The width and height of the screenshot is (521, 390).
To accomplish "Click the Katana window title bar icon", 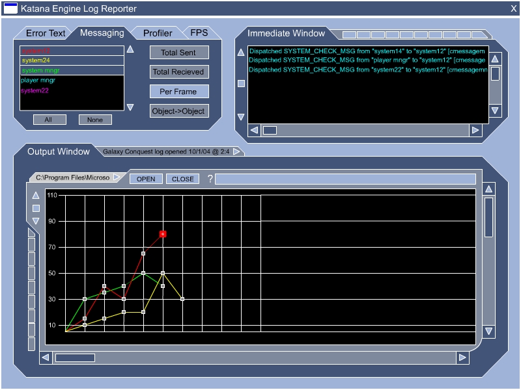I will pos(10,8).
